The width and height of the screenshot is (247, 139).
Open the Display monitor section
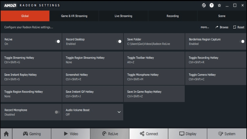188,134
